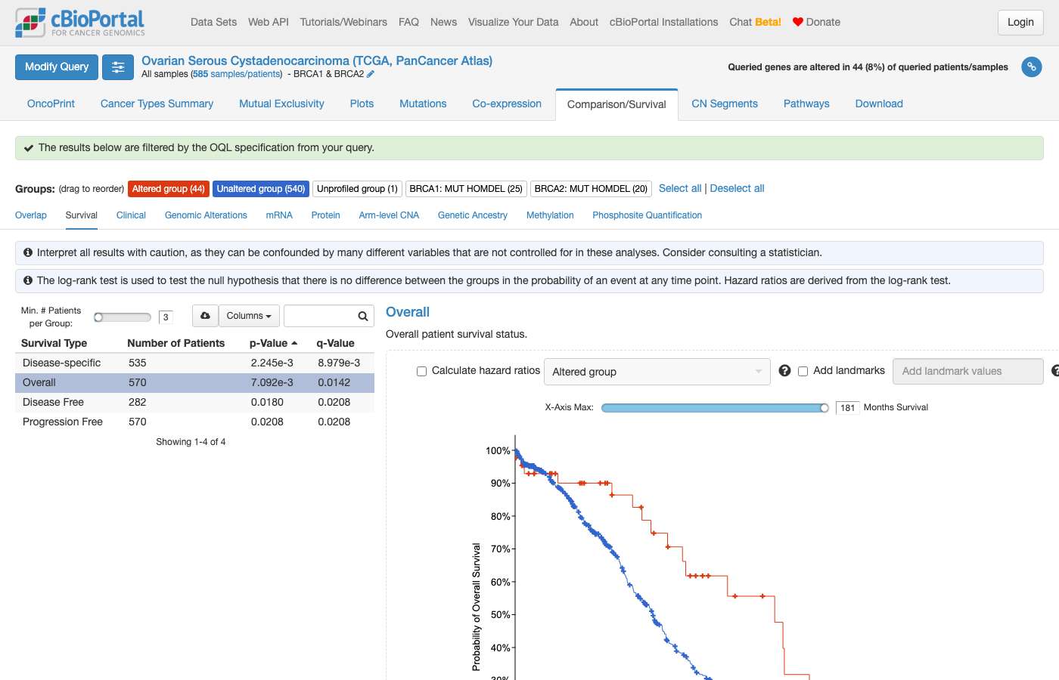Open the Altered group reference dropdown

pyautogui.click(x=657, y=372)
